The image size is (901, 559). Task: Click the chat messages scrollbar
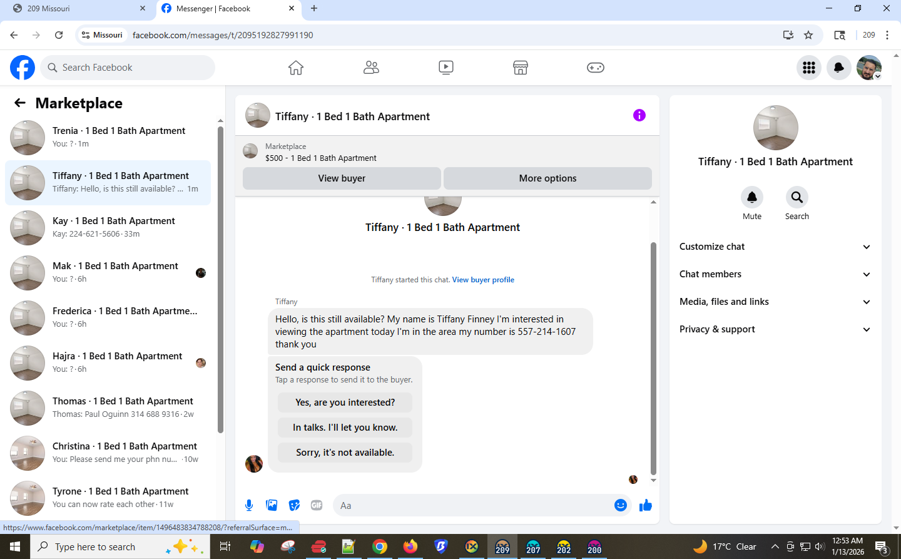[x=653, y=359]
